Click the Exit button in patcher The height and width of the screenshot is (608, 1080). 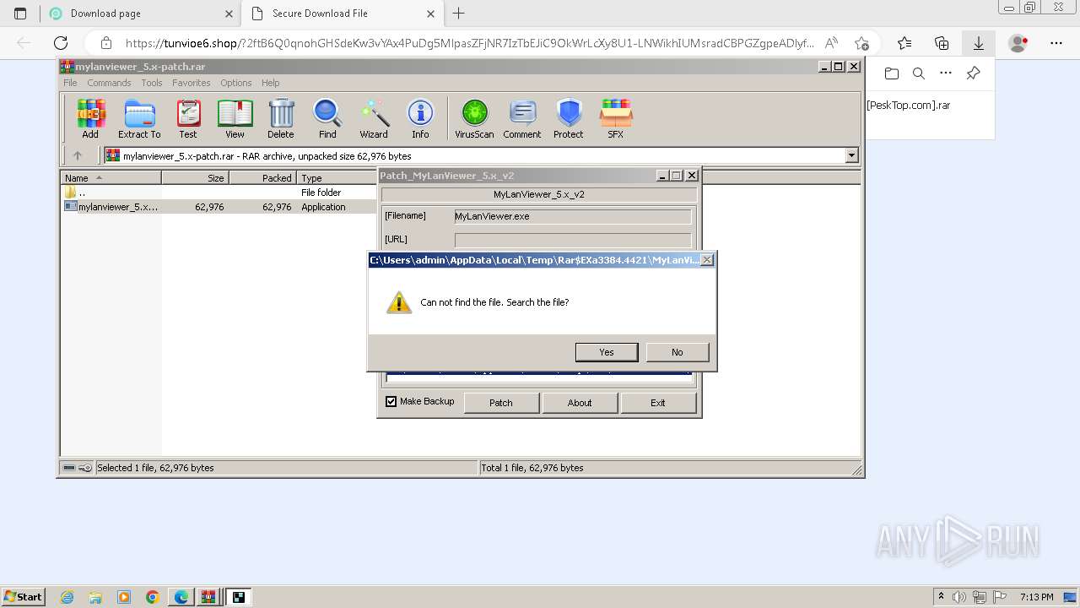[x=658, y=403]
